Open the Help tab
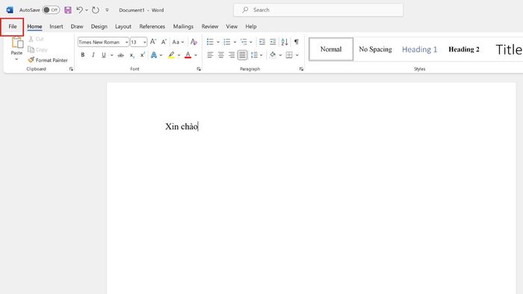Image resolution: width=523 pixels, height=294 pixels. pyautogui.click(x=251, y=27)
